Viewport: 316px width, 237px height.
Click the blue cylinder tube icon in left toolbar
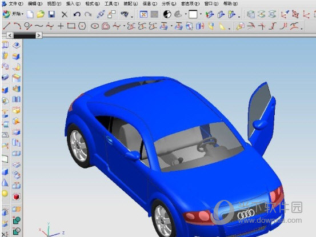coord(5,77)
